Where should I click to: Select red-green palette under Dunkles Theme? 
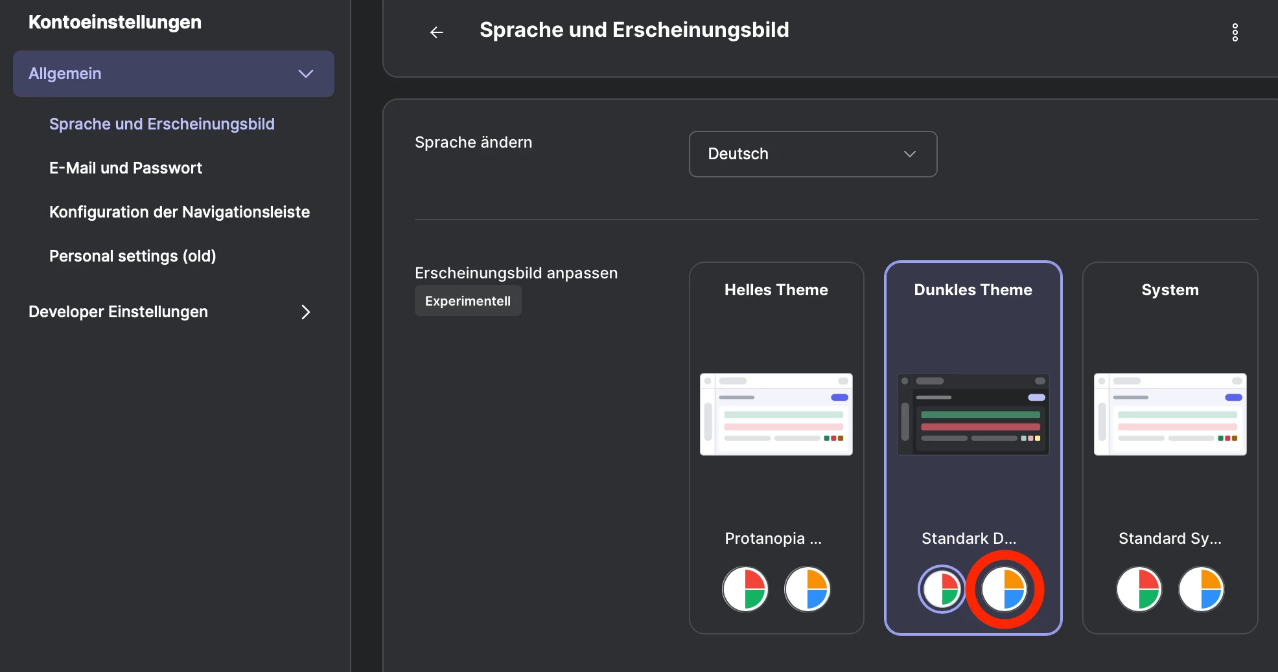click(x=942, y=589)
